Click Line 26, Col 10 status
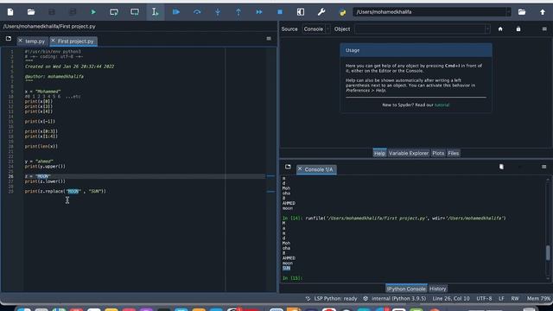 point(451,298)
